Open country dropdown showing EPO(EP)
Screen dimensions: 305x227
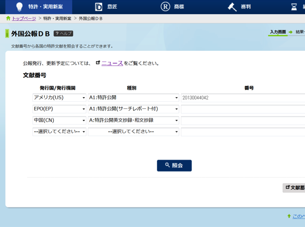(x=59, y=109)
